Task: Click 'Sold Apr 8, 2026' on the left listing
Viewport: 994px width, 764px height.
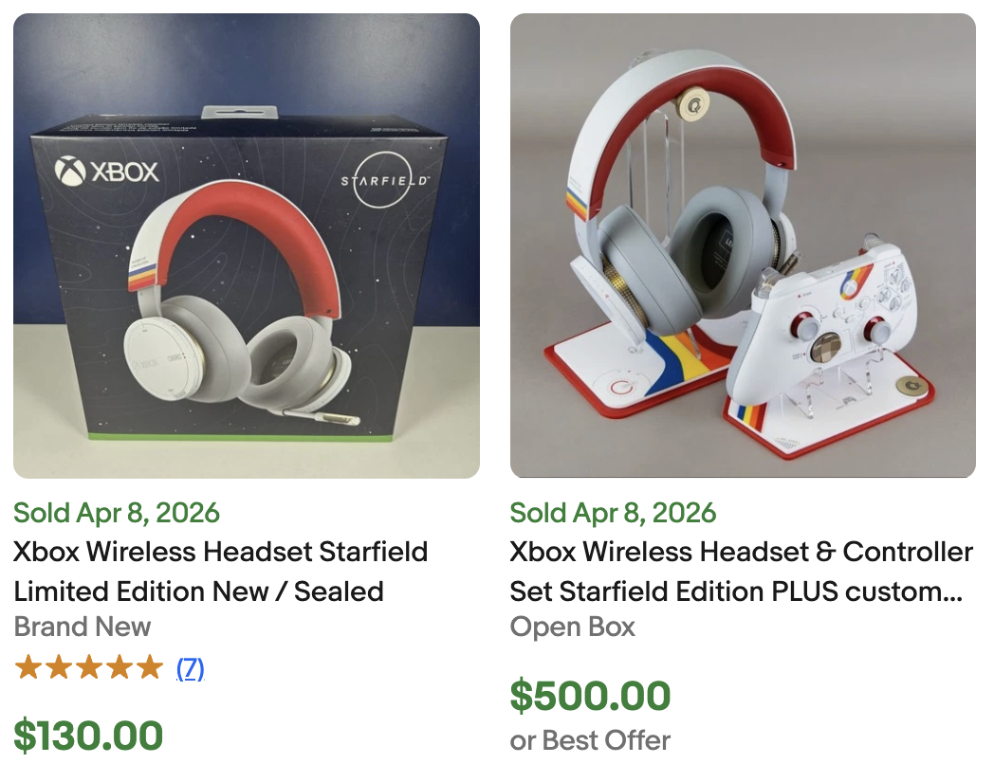Action: point(116,513)
